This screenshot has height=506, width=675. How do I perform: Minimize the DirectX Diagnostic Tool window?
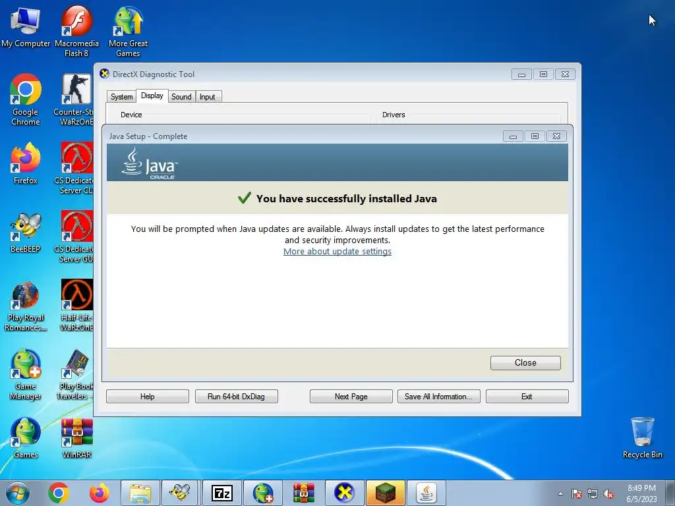pos(521,74)
